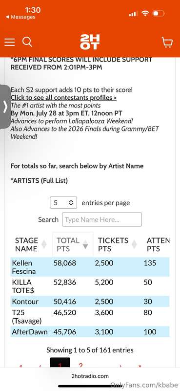
Task: Tap the 2hotradio.com address bar
Action: [90, 376]
